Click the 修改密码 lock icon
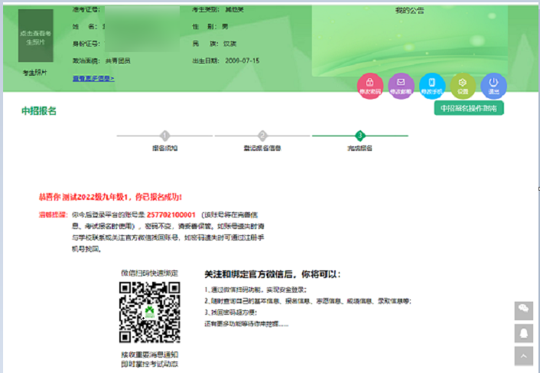The image size is (540, 373). [x=370, y=84]
